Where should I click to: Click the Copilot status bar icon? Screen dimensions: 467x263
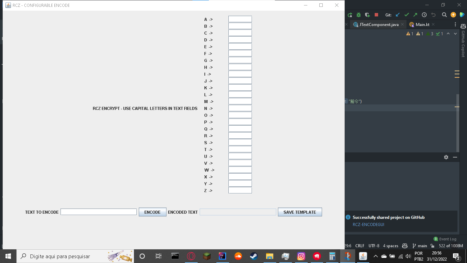click(405, 246)
